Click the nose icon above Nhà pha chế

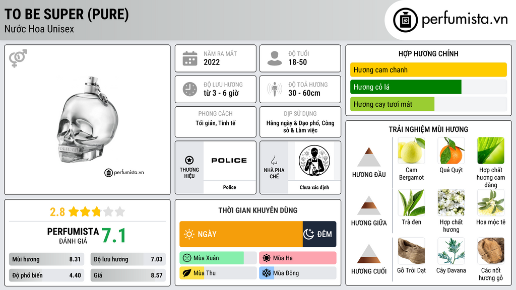coord(274,160)
